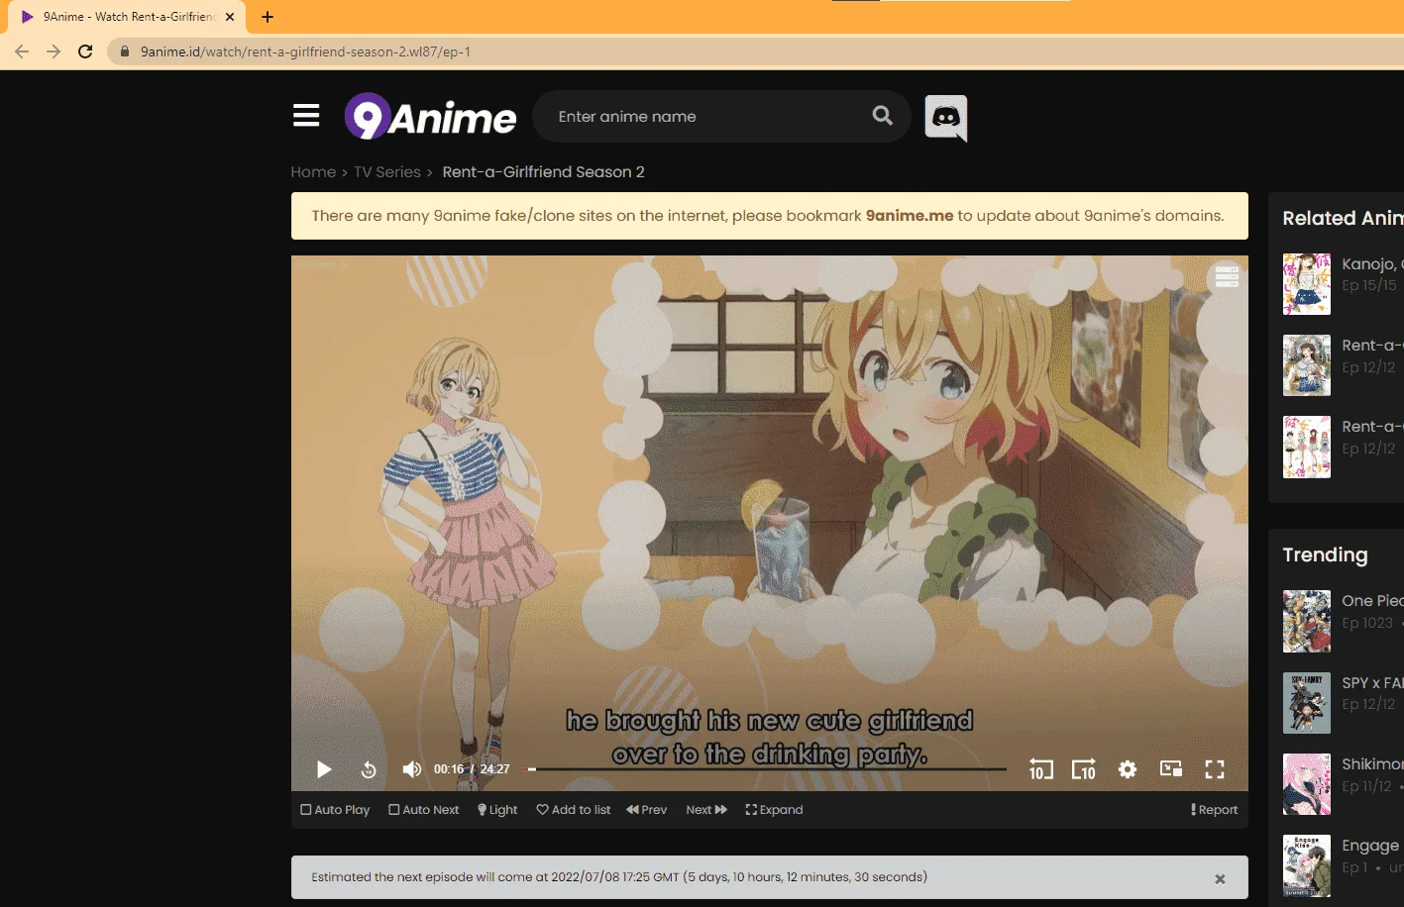Go to the next episode
The width and height of the screenshot is (1404, 907).
(706, 810)
